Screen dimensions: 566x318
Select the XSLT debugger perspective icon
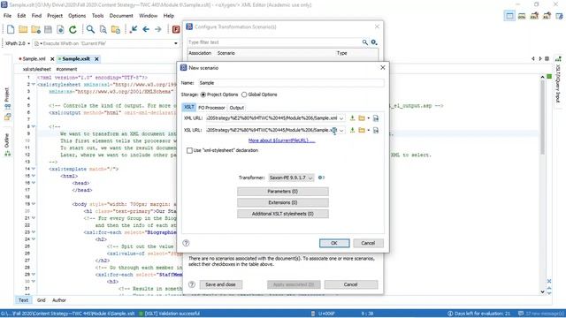point(534,16)
